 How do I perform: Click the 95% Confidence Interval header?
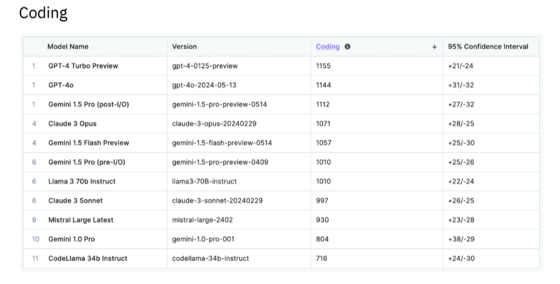(x=488, y=47)
